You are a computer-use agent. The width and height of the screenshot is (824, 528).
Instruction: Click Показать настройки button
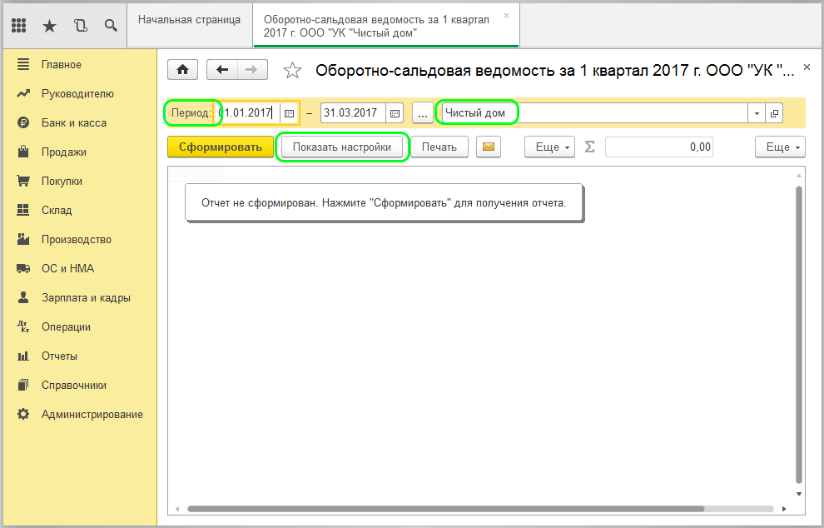click(342, 147)
